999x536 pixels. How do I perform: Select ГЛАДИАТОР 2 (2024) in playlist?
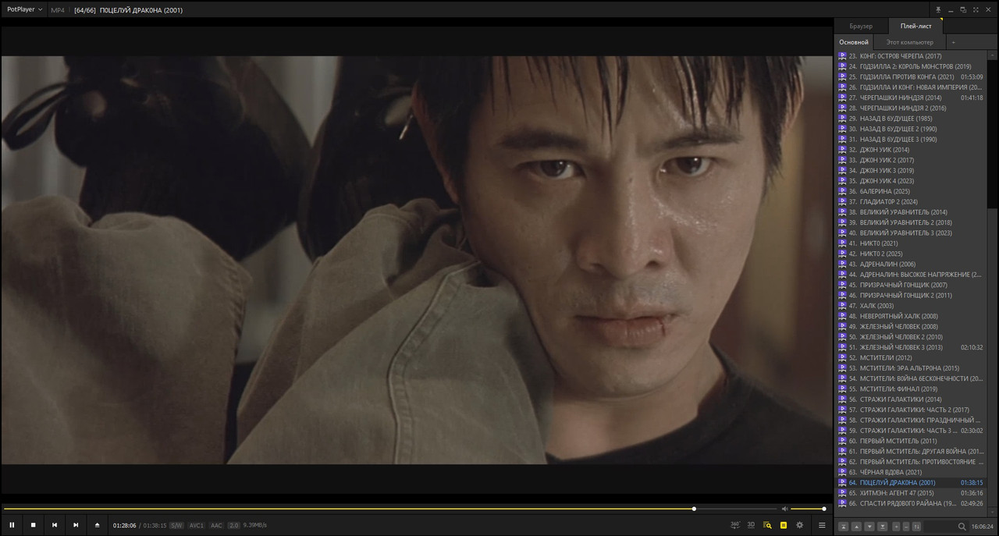[910, 201]
